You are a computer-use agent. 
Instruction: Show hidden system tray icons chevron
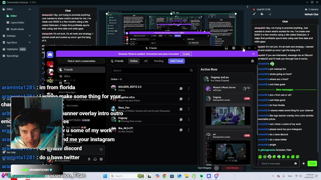273,176
